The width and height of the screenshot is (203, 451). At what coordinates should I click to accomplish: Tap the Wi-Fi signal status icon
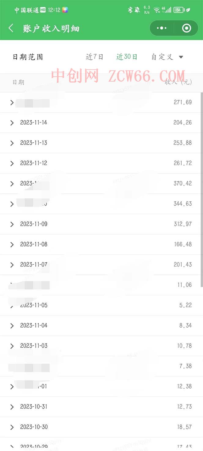157,10
